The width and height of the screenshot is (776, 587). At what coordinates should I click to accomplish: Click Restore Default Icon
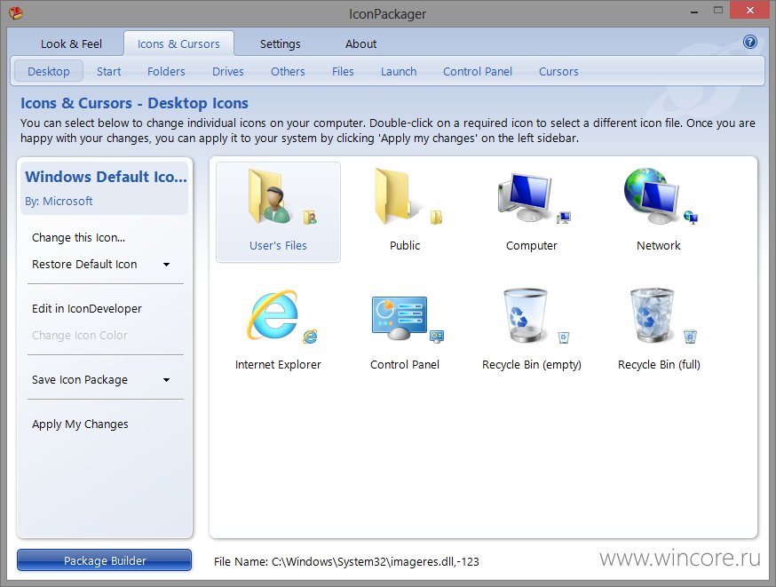coord(84,265)
